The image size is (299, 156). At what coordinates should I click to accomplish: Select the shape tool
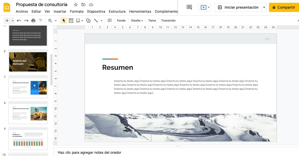pyautogui.click(x=88, y=20)
